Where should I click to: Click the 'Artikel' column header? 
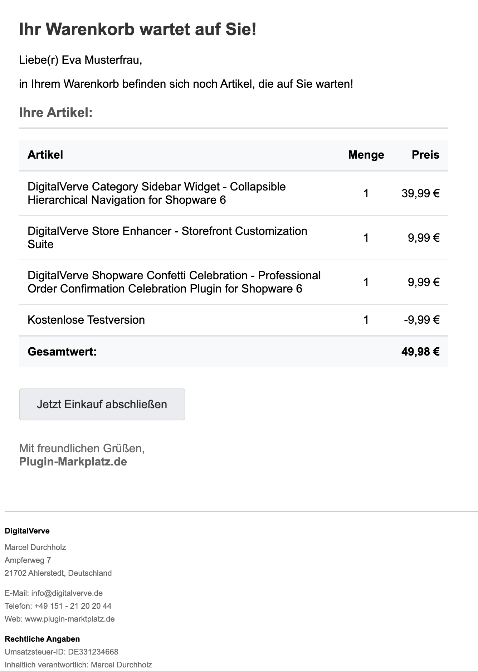click(45, 155)
